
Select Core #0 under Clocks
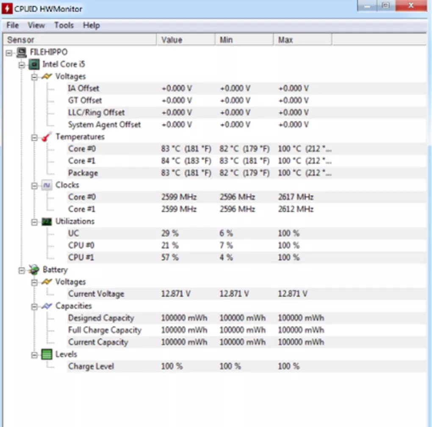click(246, 197)
